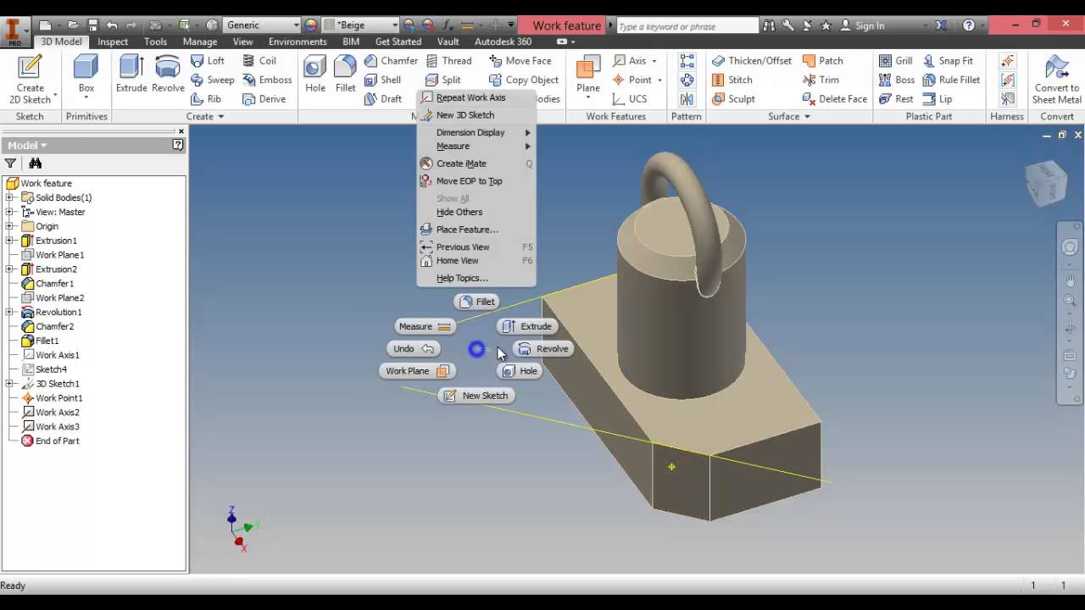Select the Emboss tool
Screen dimensions: 1085x610
pyautogui.click(x=267, y=80)
